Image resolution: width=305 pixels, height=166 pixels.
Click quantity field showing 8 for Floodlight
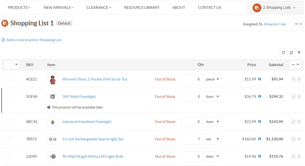pos(192,96)
